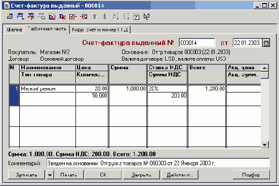This screenshot has height=186, width=279.
Task: Click the Тип товара column subheader
Action: click(x=47, y=77)
